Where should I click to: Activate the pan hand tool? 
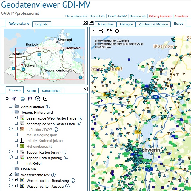tap(109, 31)
